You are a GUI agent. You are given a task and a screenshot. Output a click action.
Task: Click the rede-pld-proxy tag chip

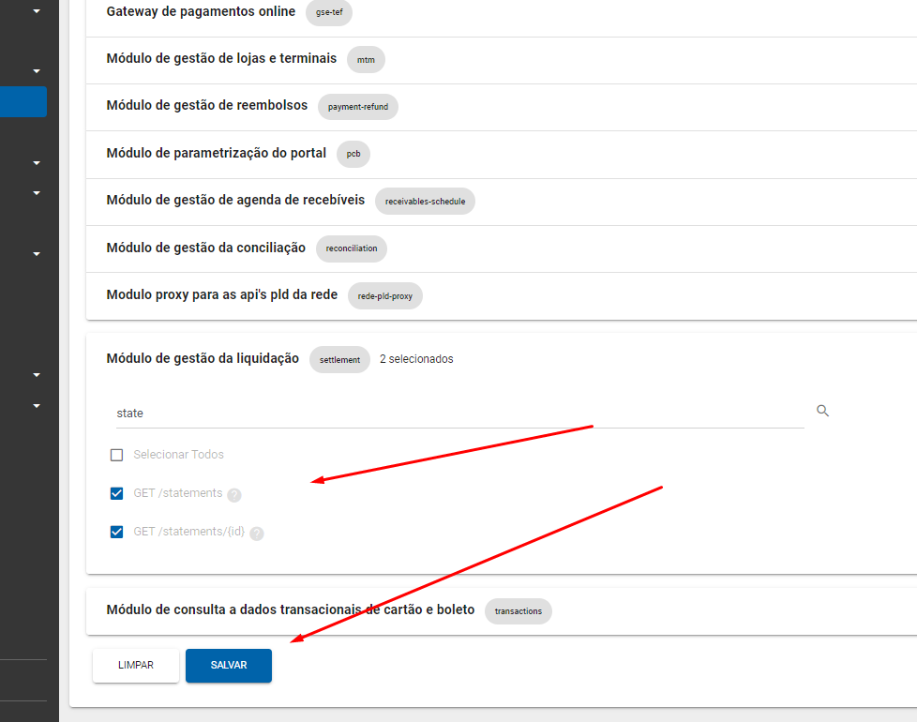385,295
